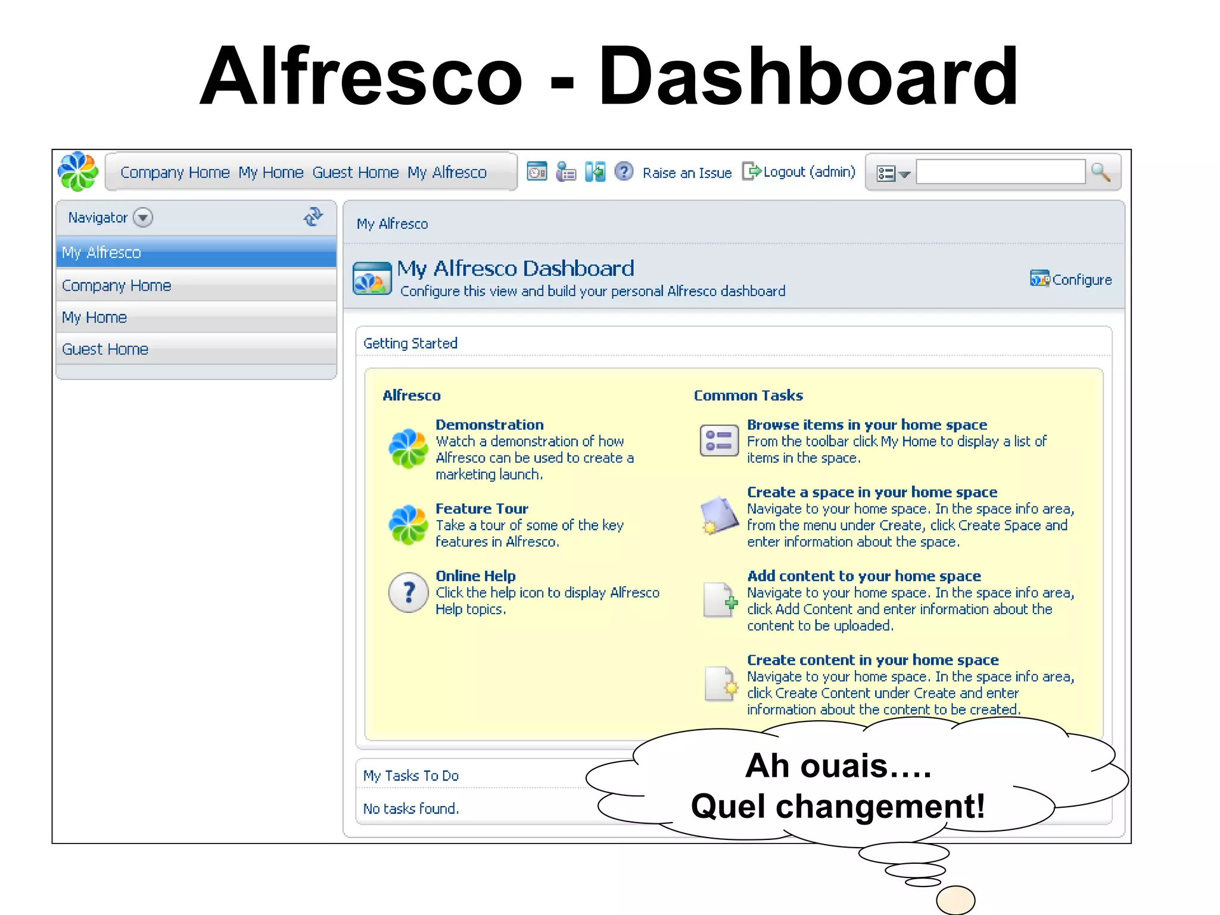1220x915 pixels.
Task: Open the Demonstration link
Action: [490, 425]
